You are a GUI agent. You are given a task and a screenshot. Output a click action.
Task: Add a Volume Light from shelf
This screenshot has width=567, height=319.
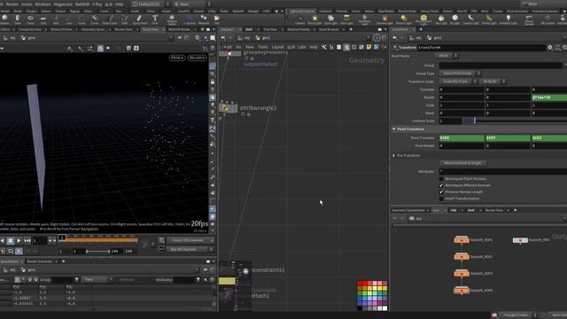click(x=384, y=19)
